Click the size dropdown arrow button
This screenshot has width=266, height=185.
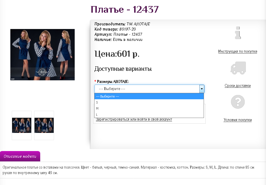pos(202,89)
